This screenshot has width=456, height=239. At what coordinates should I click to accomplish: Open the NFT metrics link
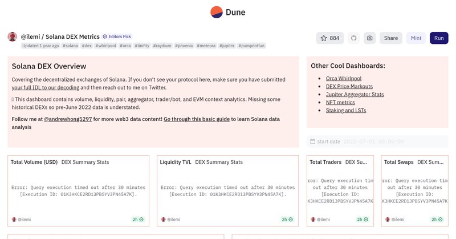(340, 103)
